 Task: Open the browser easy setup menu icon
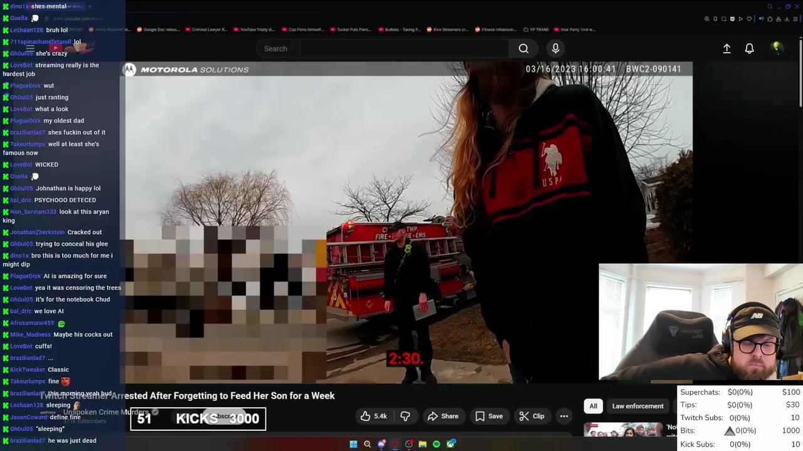(795, 19)
